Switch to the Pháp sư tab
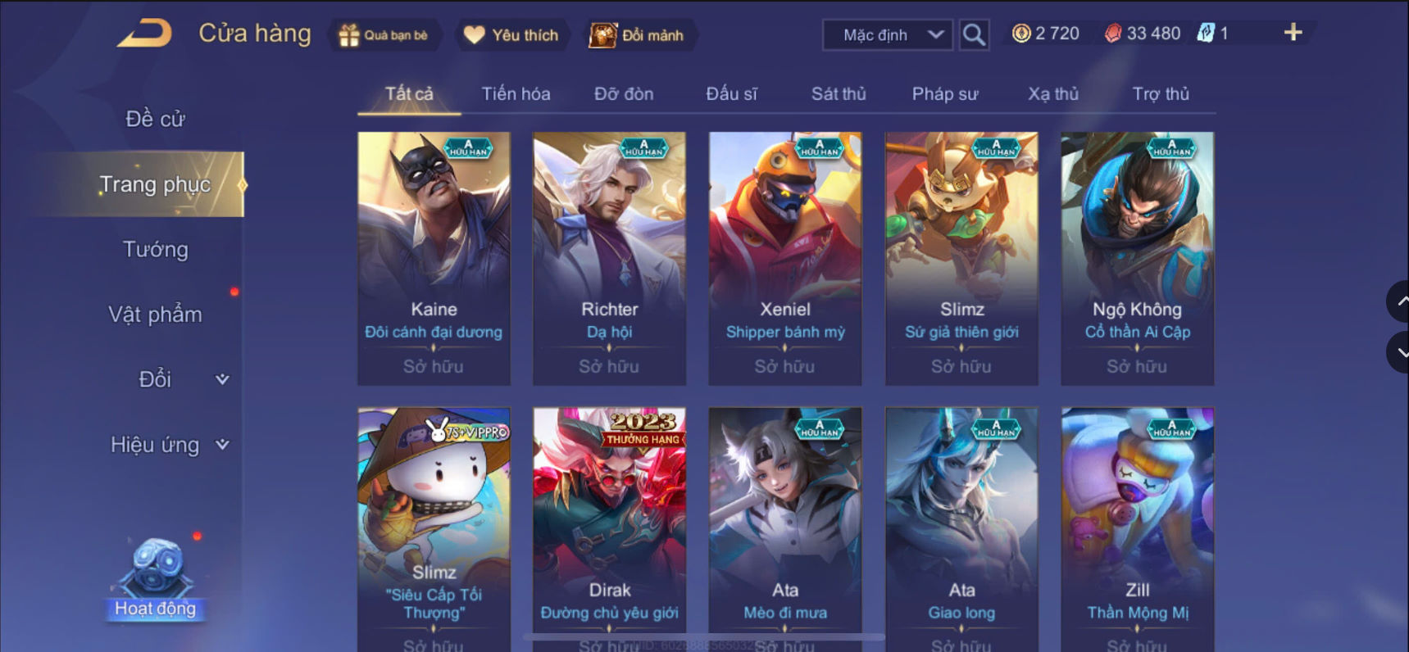Image resolution: width=1409 pixels, height=652 pixels. coord(945,94)
